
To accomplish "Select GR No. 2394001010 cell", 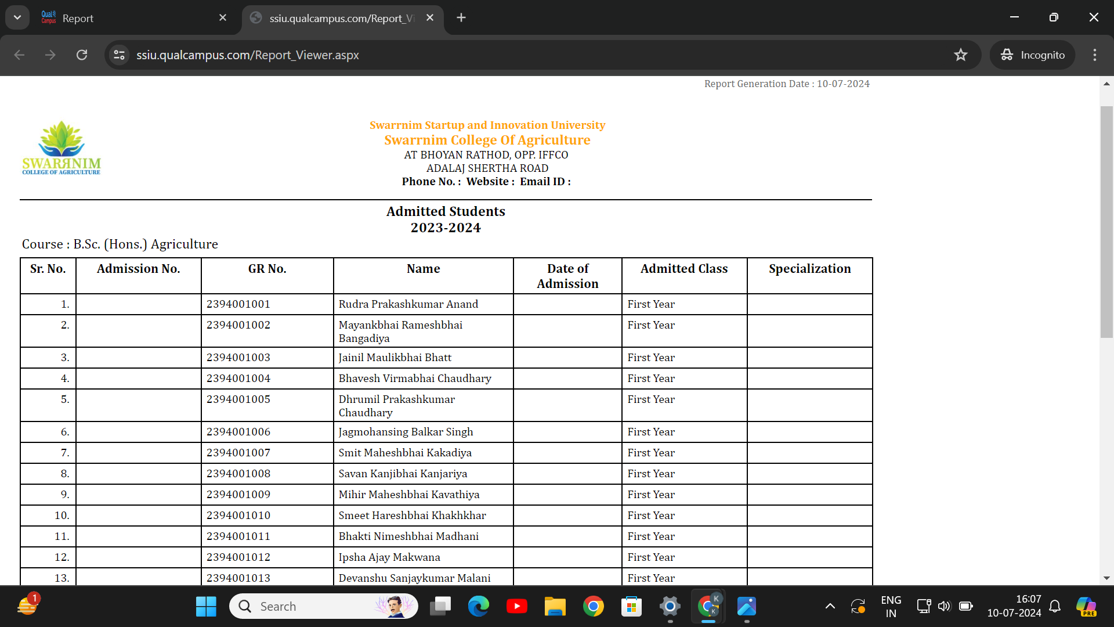I will point(267,516).
